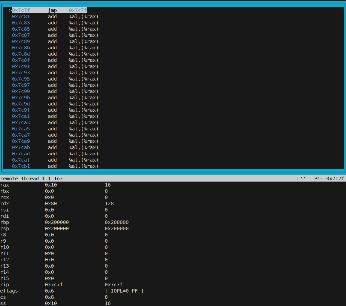The height and width of the screenshot is (306, 346).
Task: Select disassembly address 0x7cb1
Action: click(21, 166)
